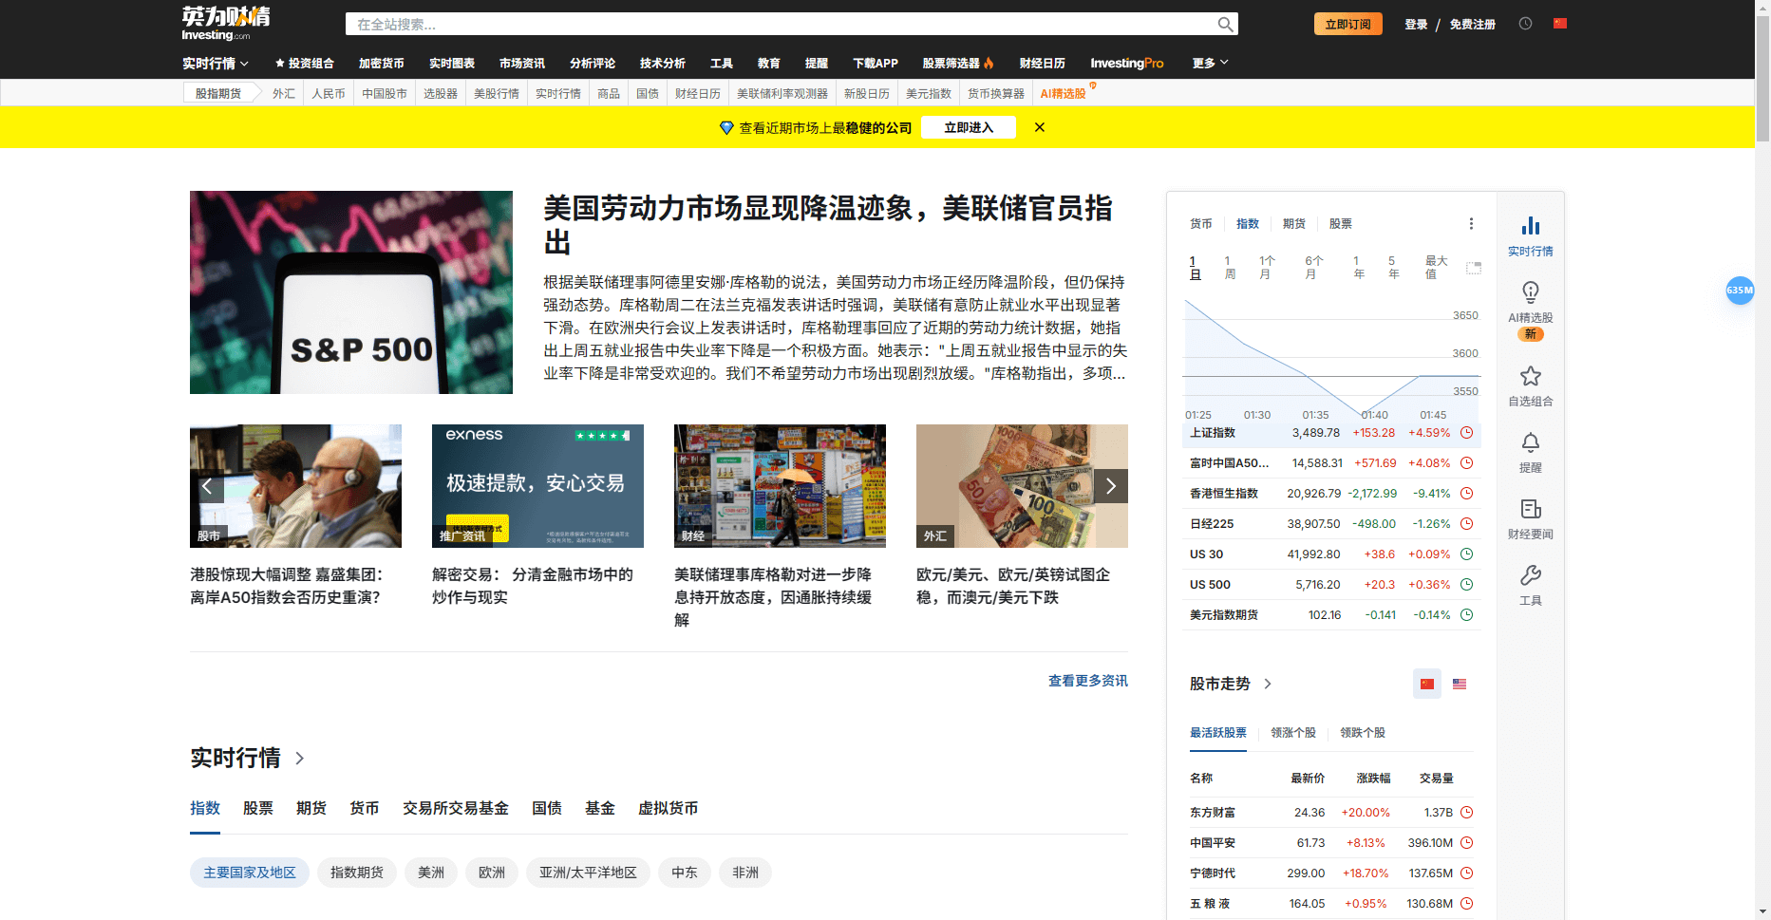Select the US flag in 股市走势
Screen dimensions: 1771x920
click(x=1460, y=684)
